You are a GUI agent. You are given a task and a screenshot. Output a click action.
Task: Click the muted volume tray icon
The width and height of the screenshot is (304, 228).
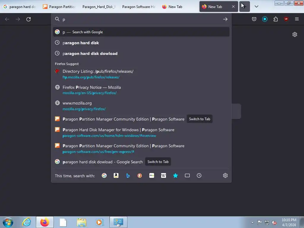(274, 223)
